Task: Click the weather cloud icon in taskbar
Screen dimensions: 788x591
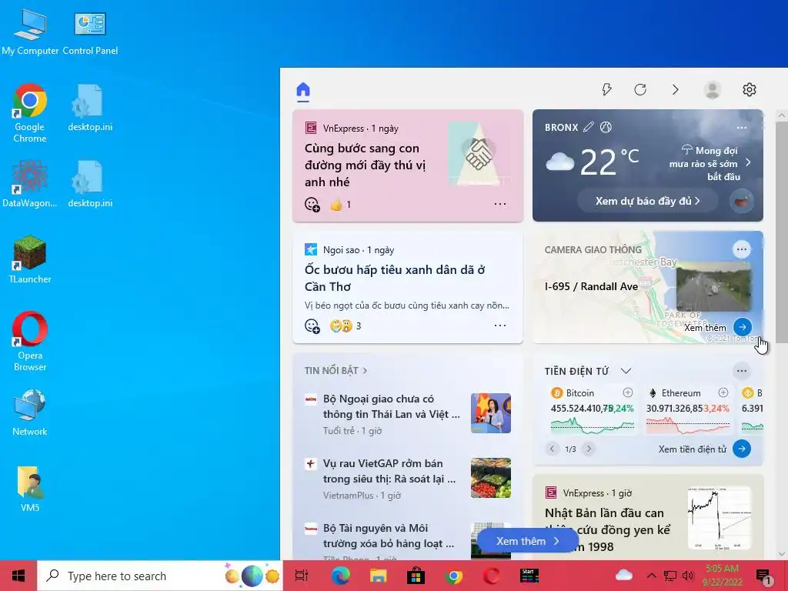Action: pos(623,574)
